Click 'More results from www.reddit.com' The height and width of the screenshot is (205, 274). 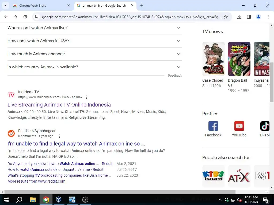pos(36,181)
